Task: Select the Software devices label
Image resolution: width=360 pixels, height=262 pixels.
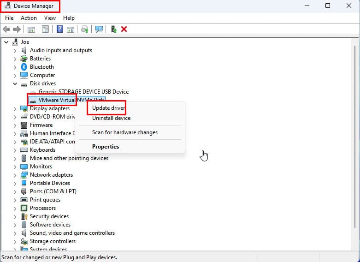Action: tap(50, 225)
